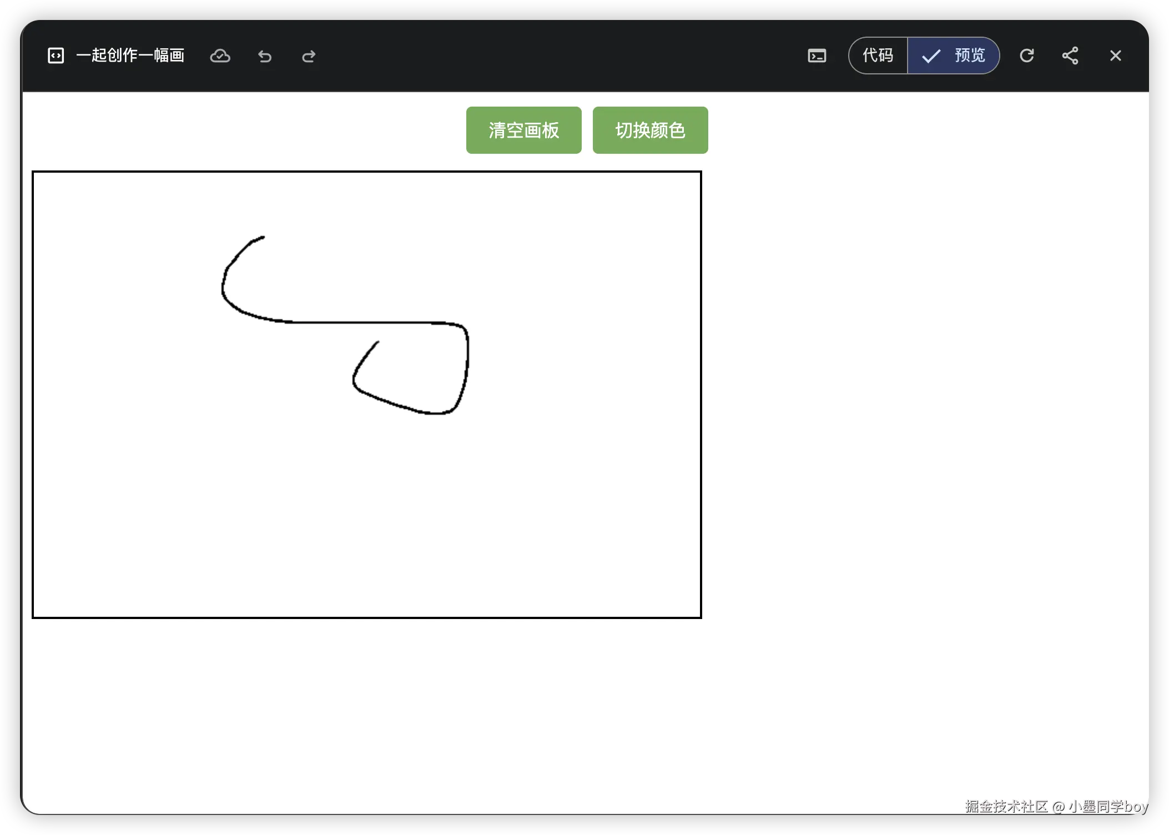Close the preview panel with X
Viewport: 1169px width, 835px height.
point(1115,56)
